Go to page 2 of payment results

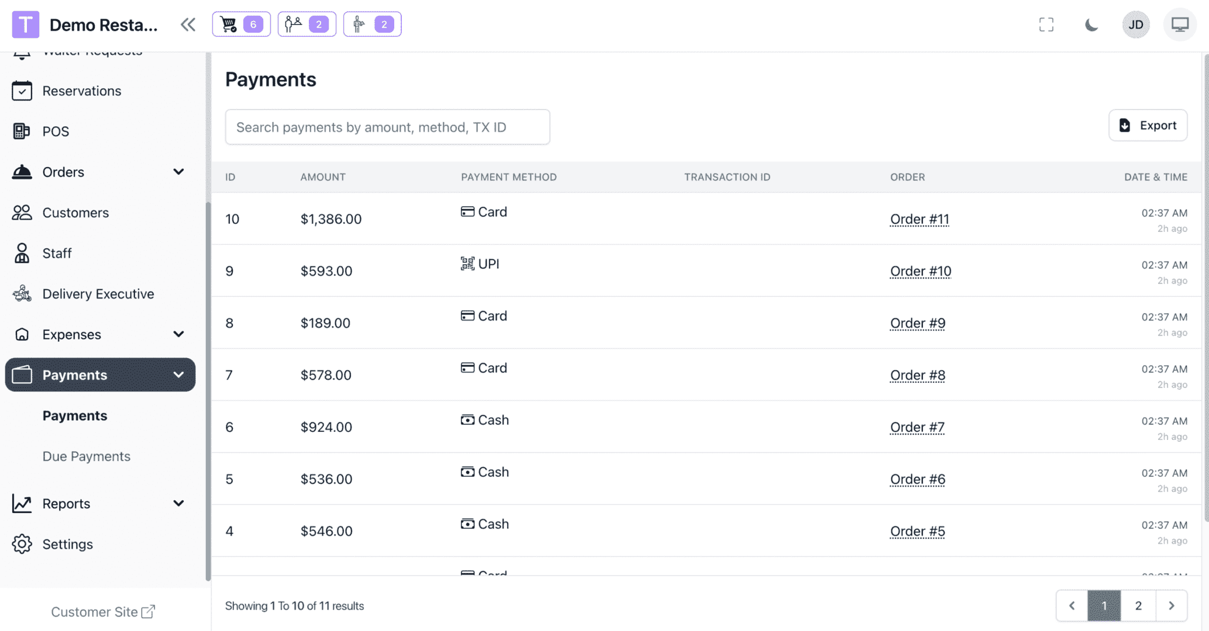click(1138, 606)
